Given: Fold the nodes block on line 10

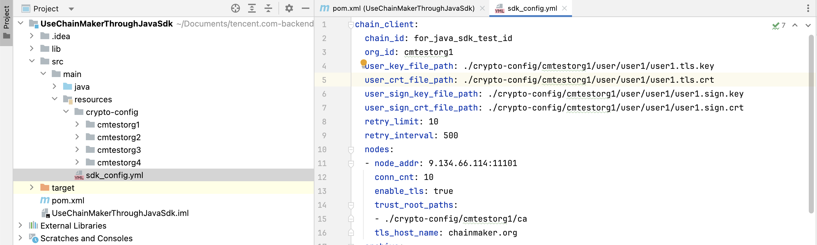Looking at the screenshot, I should tap(351, 149).
